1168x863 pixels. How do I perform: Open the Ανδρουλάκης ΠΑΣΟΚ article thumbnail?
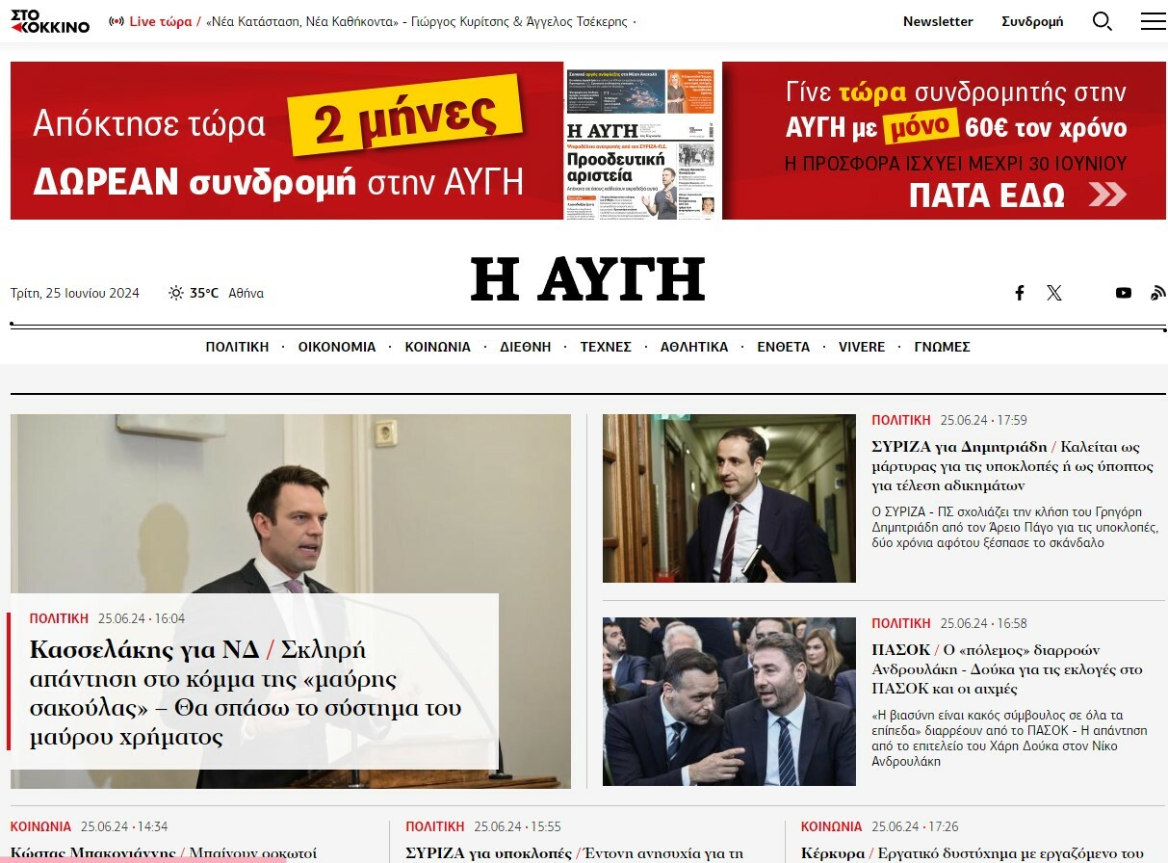click(x=729, y=701)
